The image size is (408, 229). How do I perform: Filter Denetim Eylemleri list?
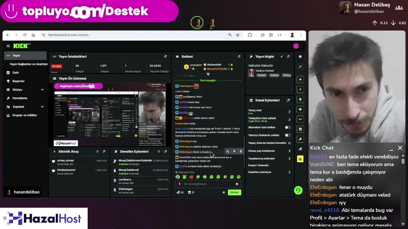[159, 152]
